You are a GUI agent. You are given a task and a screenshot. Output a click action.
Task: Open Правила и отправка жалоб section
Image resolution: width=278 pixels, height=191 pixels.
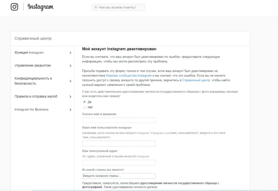pyautogui.click(x=36, y=96)
